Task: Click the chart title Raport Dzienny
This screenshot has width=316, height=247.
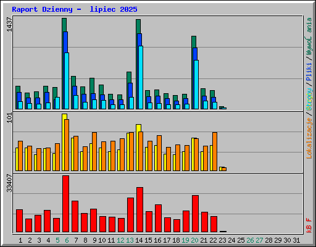Action: (42, 9)
